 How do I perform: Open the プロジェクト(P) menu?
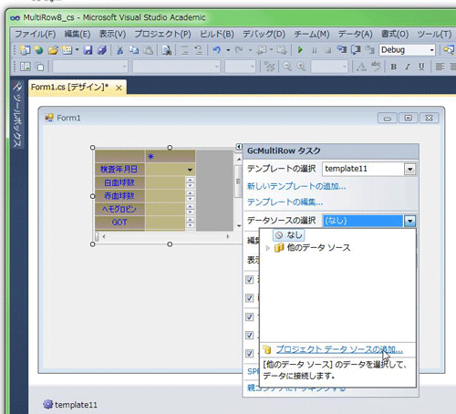pos(162,34)
